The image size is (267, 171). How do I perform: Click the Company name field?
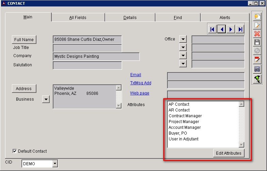[x=96, y=56]
